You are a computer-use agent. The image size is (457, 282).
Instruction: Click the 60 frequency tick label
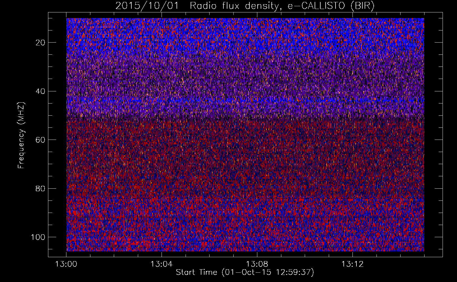click(x=41, y=140)
